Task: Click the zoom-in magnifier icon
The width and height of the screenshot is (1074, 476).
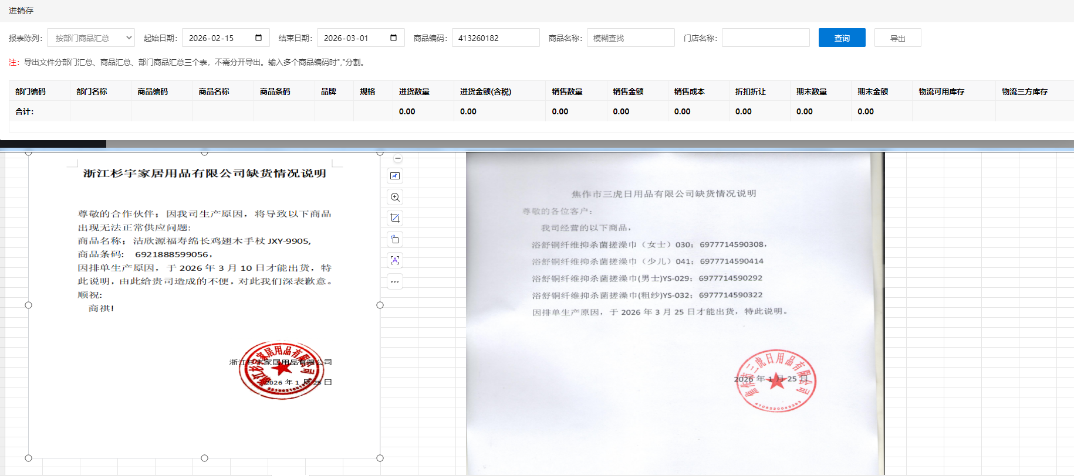Action: pos(395,197)
